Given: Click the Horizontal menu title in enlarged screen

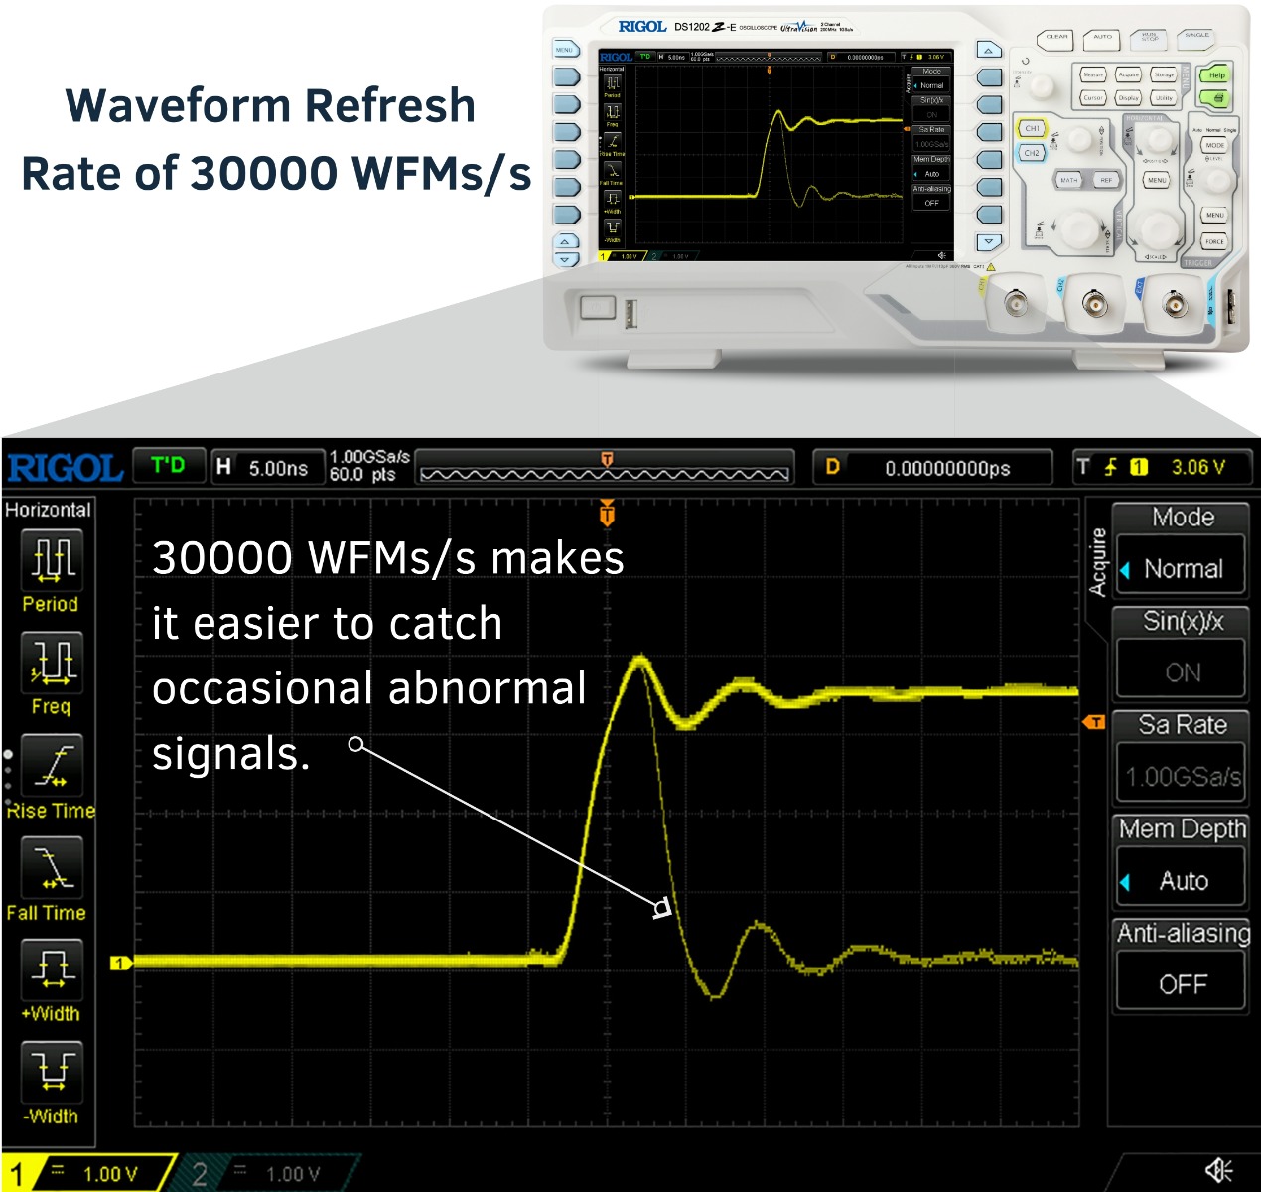Looking at the screenshot, I should (48, 510).
